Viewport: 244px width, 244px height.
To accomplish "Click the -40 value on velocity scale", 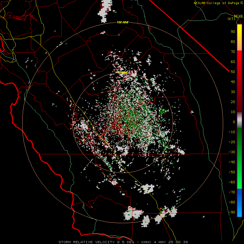I will click(x=232, y=162).
